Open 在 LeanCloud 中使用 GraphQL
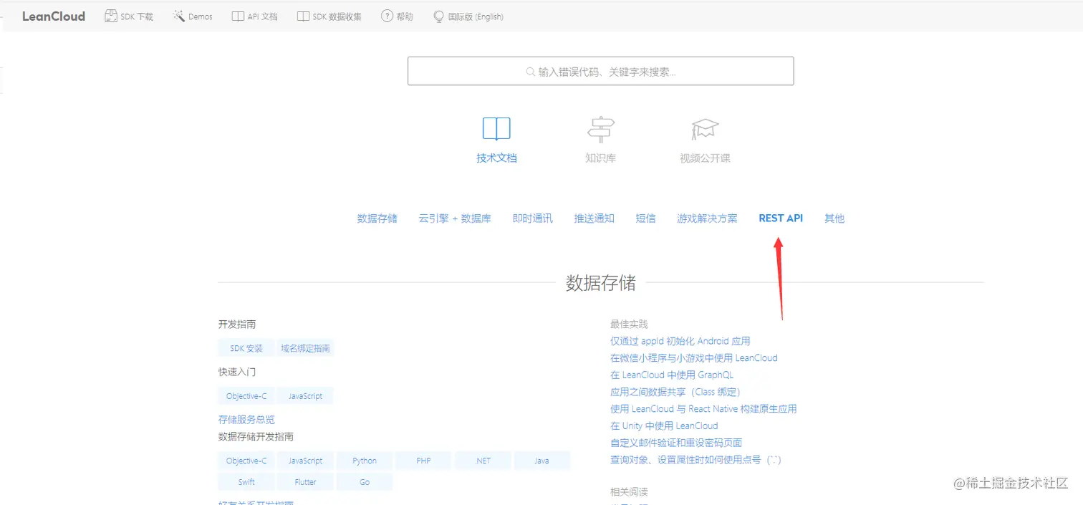 click(x=672, y=375)
